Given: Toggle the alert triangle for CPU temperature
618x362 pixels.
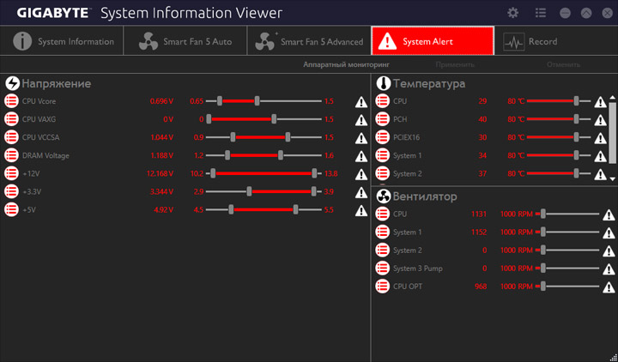Looking at the screenshot, I should pyautogui.click(x=600, y=102).
